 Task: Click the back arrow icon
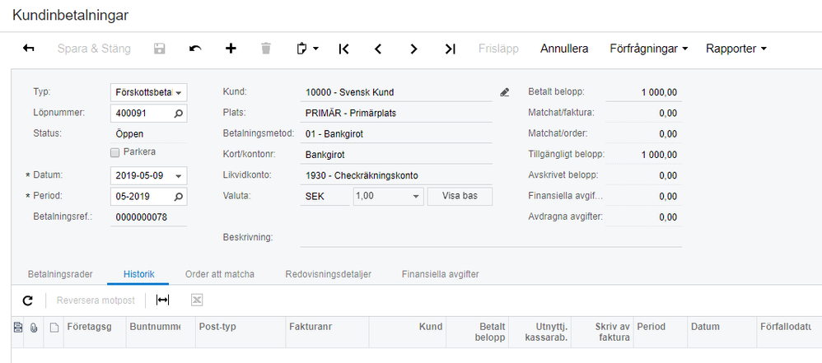pyautogui.click(x=29, y=49)
